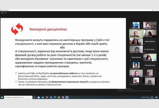The width and height of the screenshot is (159, 108).
Task: Click the slide heading 'Конкурсні дисципліни:'
Action: (48, 29)
